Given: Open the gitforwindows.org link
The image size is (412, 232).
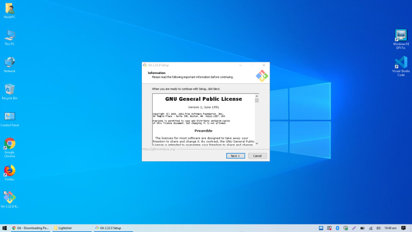Looking at the screenshot, I should (x=159, y=149).
